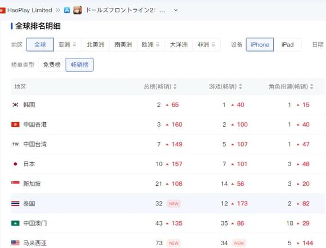Filter by 大洋洲 region

click(179, 44)
